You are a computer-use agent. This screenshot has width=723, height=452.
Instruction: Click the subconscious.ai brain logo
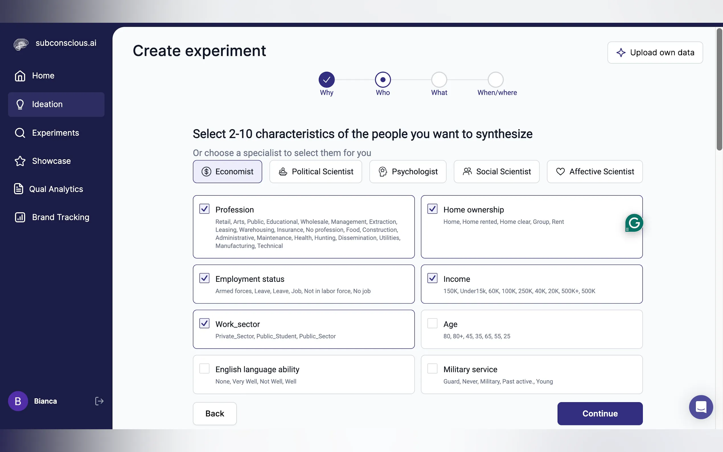21,44
